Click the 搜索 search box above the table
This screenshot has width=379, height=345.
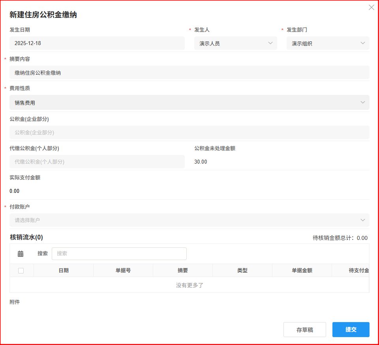(119, 253)
